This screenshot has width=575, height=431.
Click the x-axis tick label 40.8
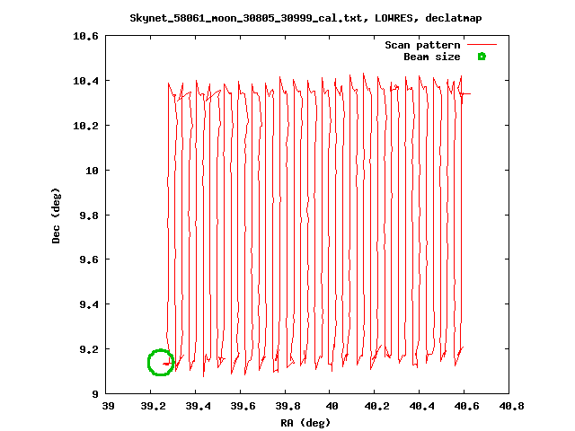(x=511, y=406)
